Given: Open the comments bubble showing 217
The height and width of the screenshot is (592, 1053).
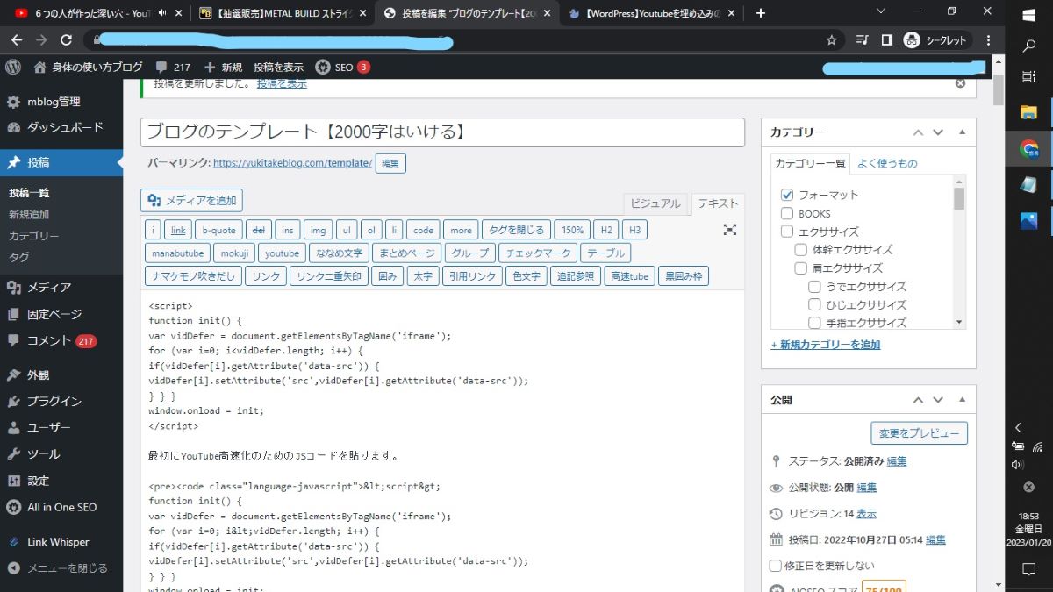Looking at the screenshot, I should pos(173,67).
